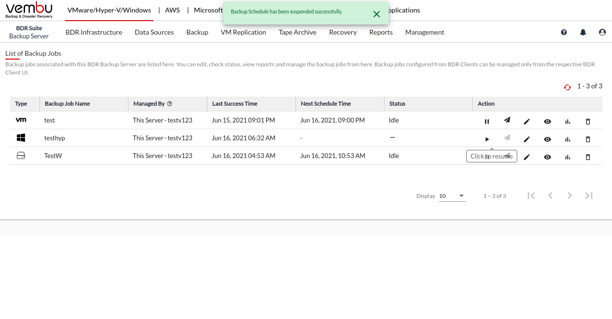Delete the TestW backup job

(x=587, y=157)
